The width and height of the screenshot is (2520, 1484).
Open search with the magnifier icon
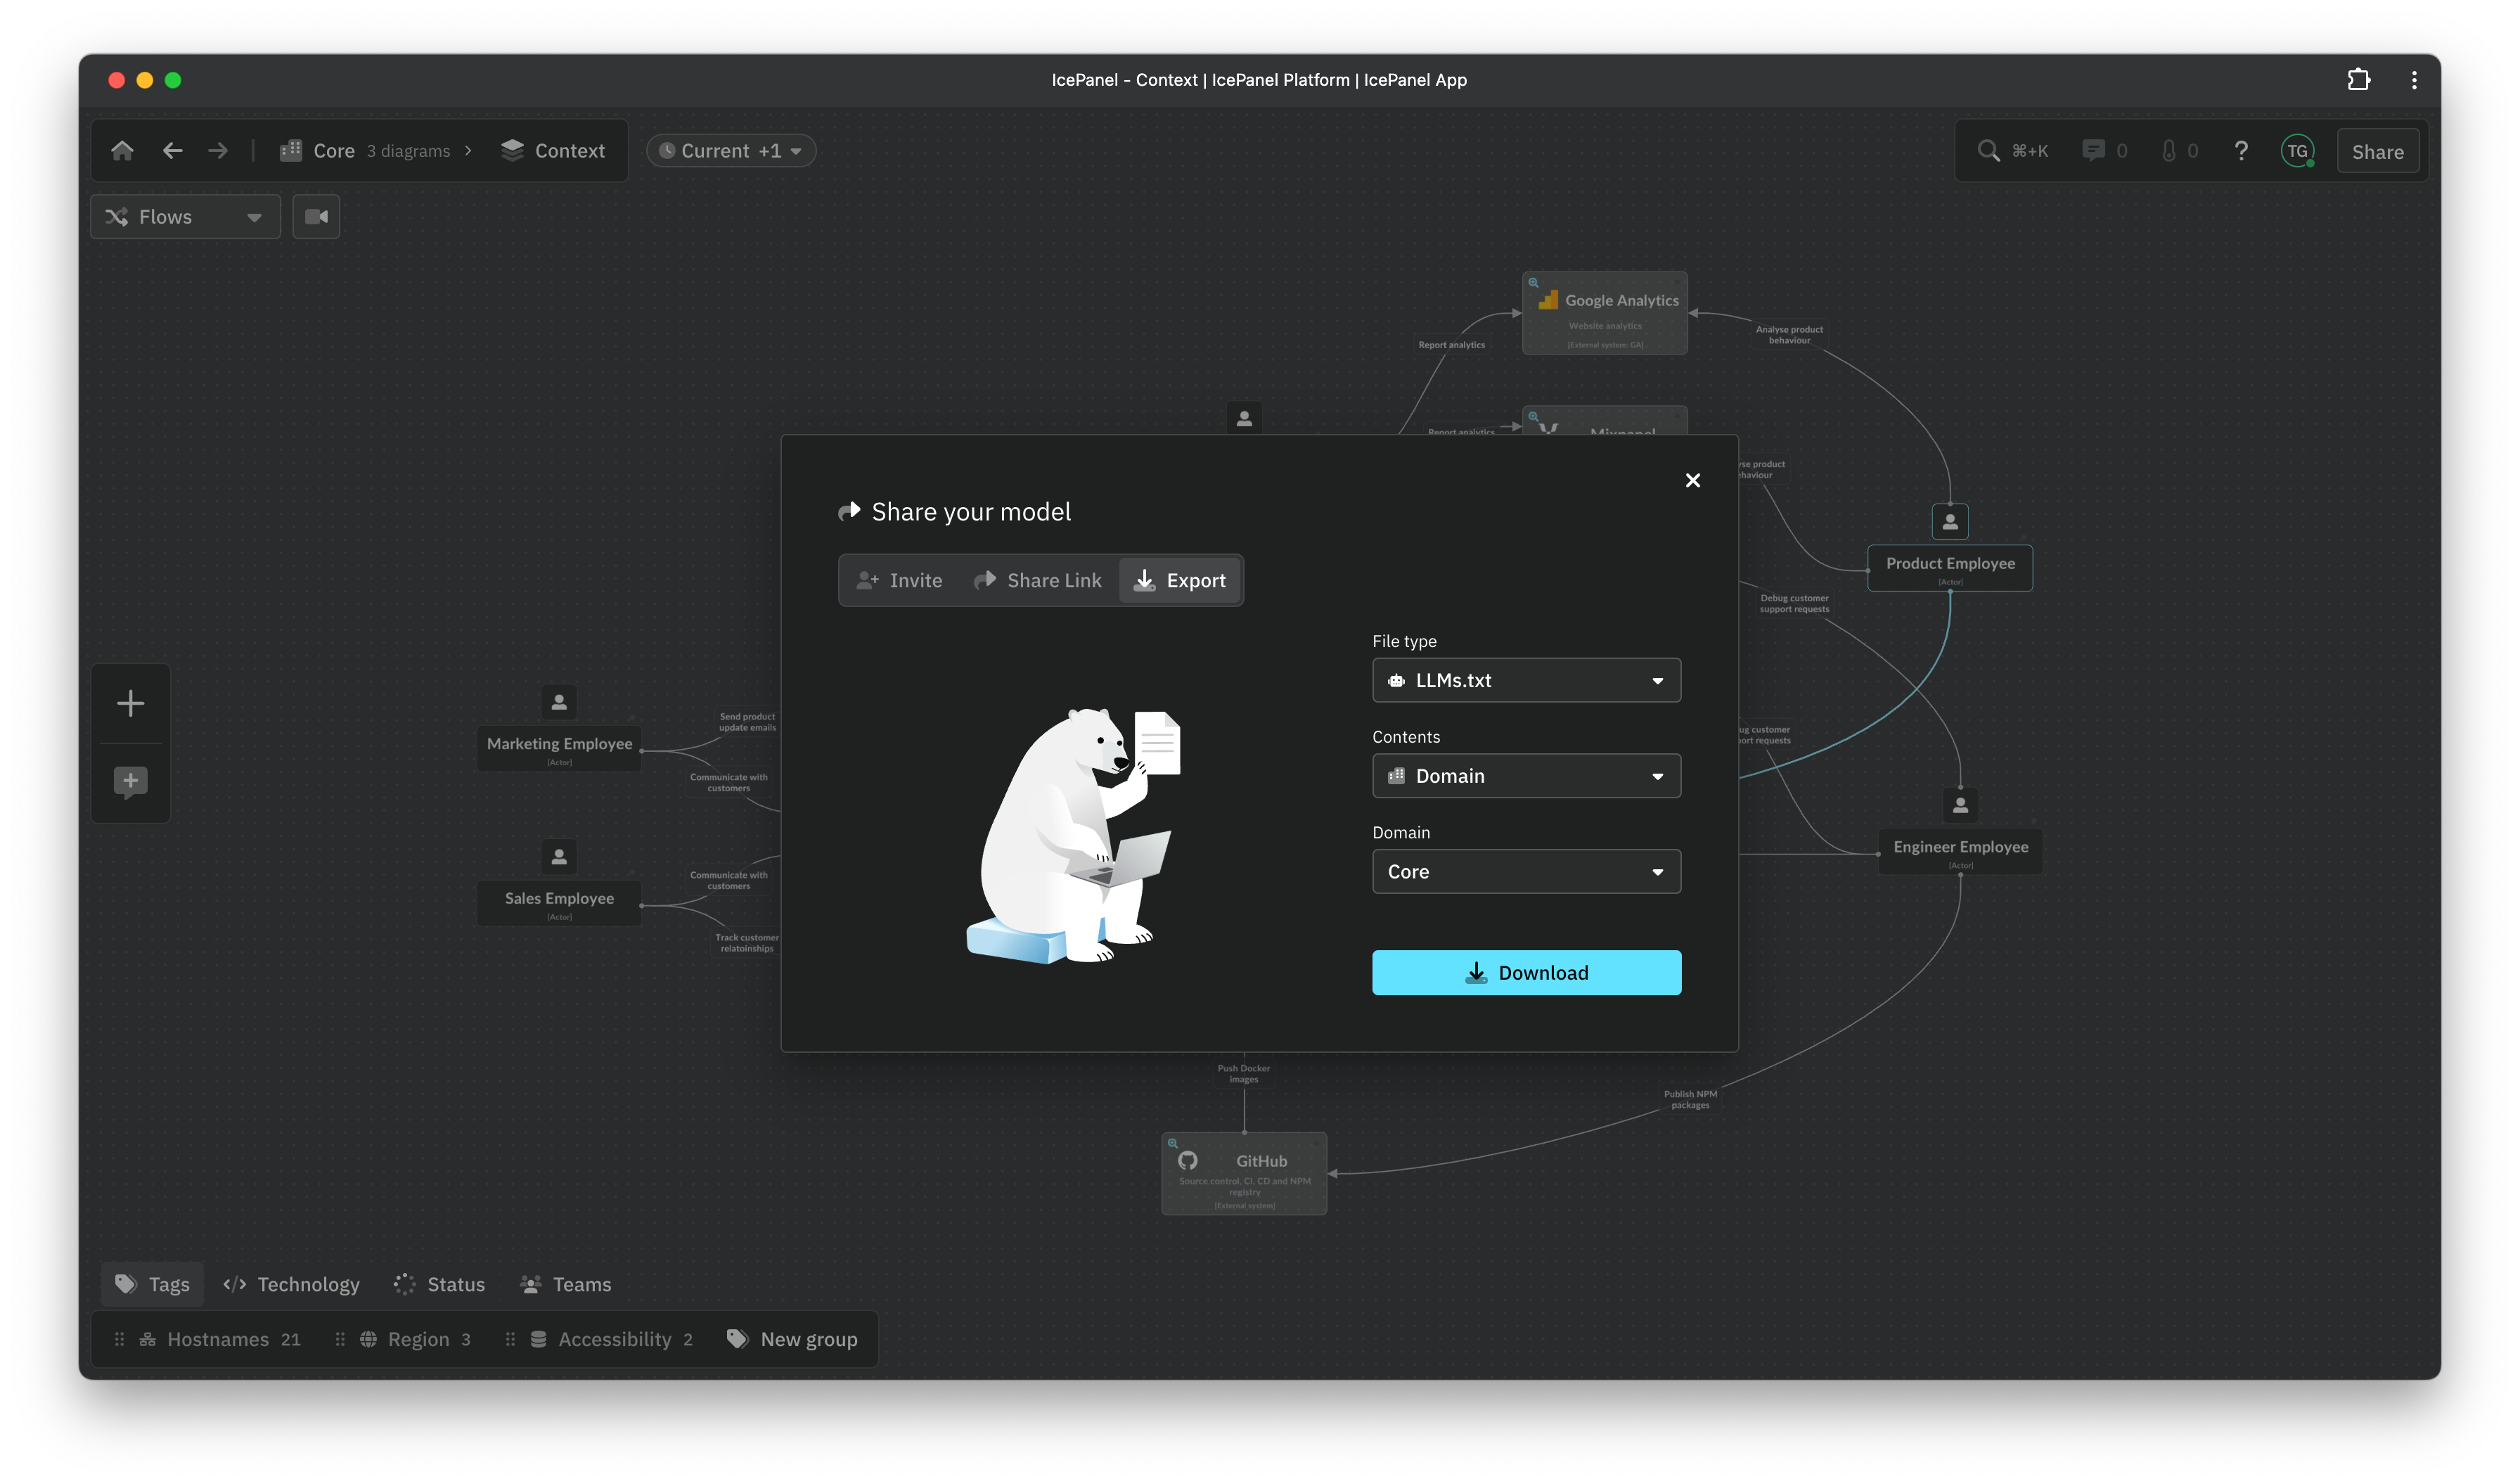click(x=1988, y=151)
